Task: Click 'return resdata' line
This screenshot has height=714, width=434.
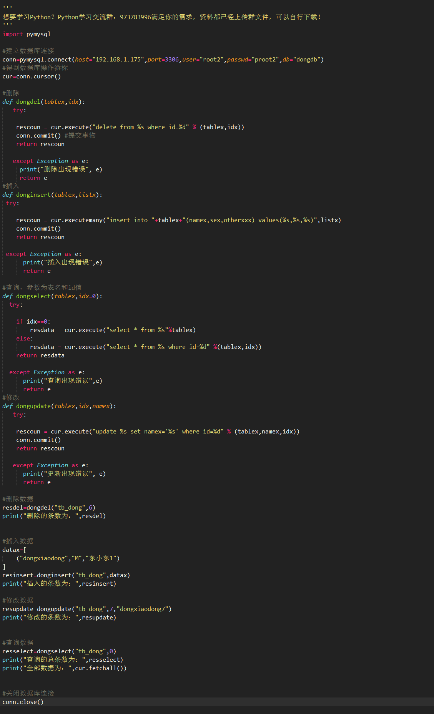Action: click(40, 355)
